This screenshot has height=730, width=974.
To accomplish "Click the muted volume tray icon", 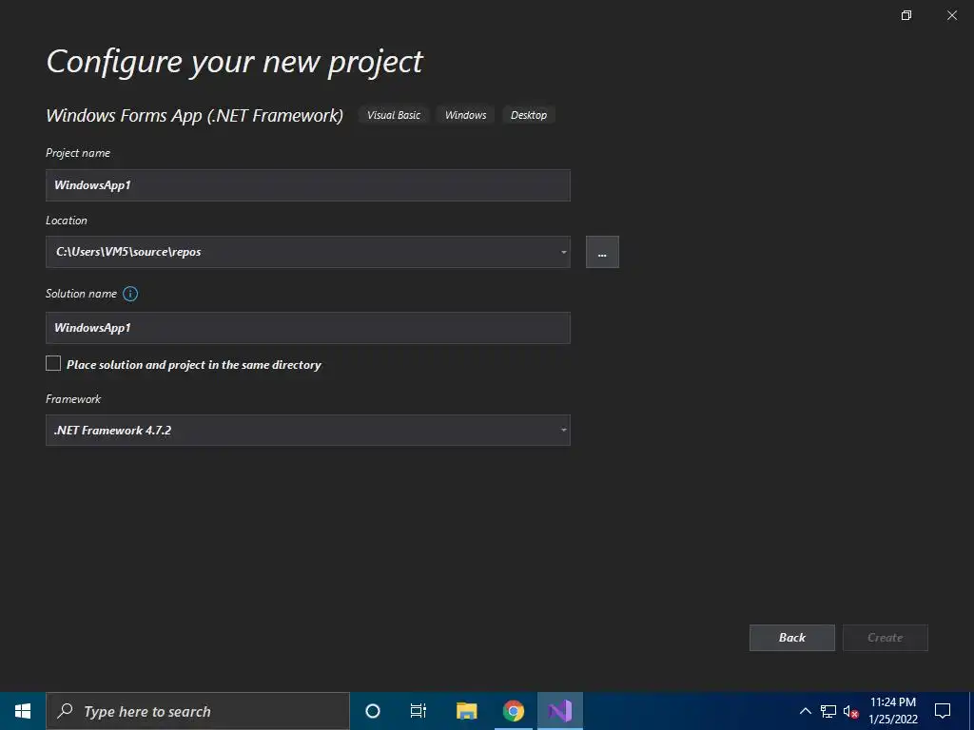I will click(850, 711).
